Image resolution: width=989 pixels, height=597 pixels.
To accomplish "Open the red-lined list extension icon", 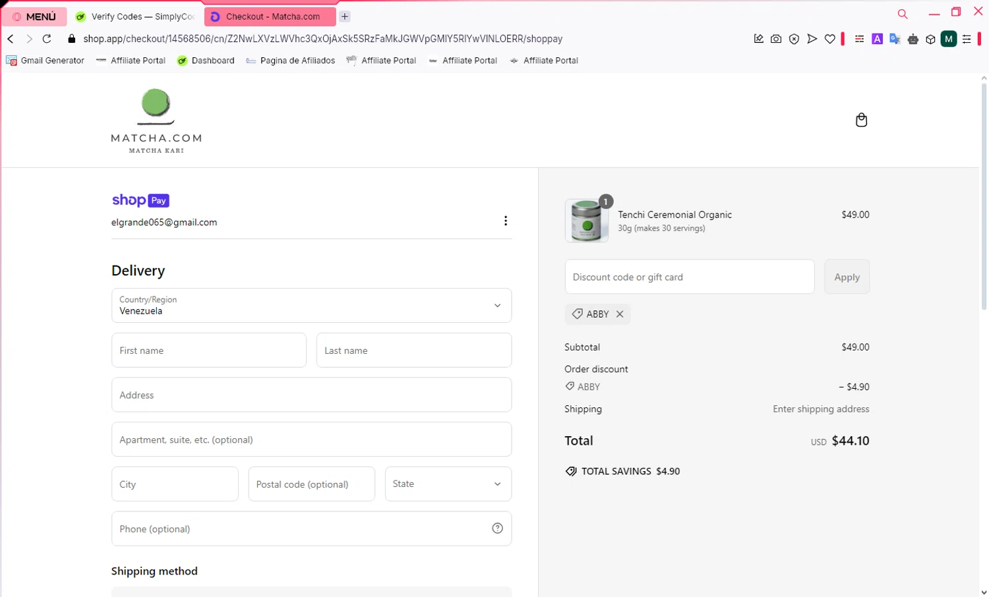I will pyautogui.click(x=859, y=39).
